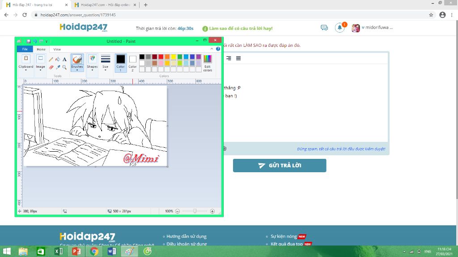
Task: Open the notification bell on Hoidap247
Action: tap(340, 28)
